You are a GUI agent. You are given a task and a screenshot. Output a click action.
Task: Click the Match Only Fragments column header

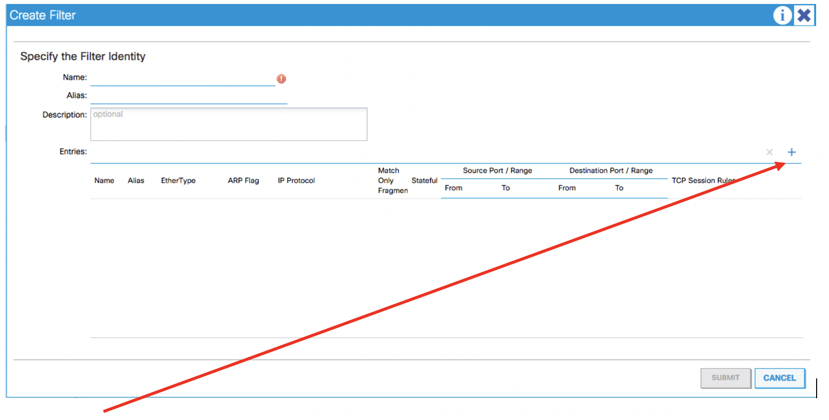pyautogui.click(x=392, y=181)
